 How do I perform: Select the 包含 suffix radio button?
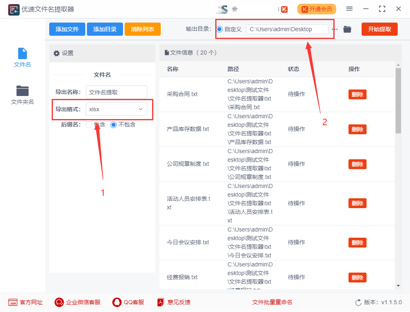[89, 124]
